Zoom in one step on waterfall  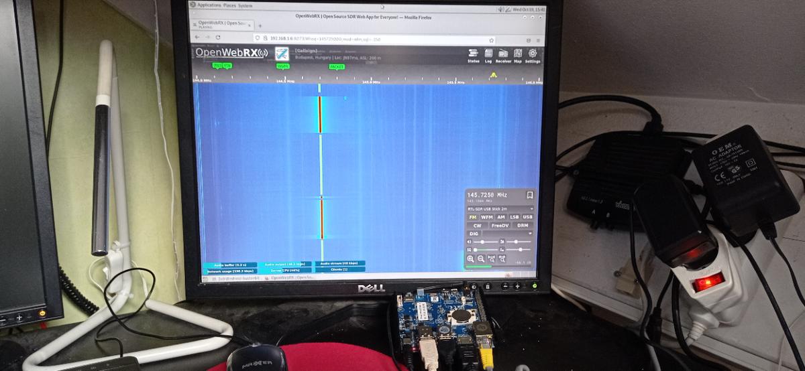470,258
